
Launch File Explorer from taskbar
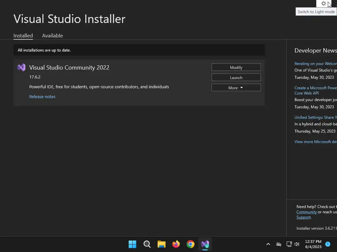161,244
